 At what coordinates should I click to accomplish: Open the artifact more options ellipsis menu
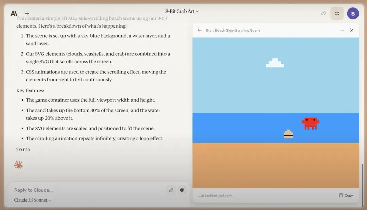click(x=342, y=30)
